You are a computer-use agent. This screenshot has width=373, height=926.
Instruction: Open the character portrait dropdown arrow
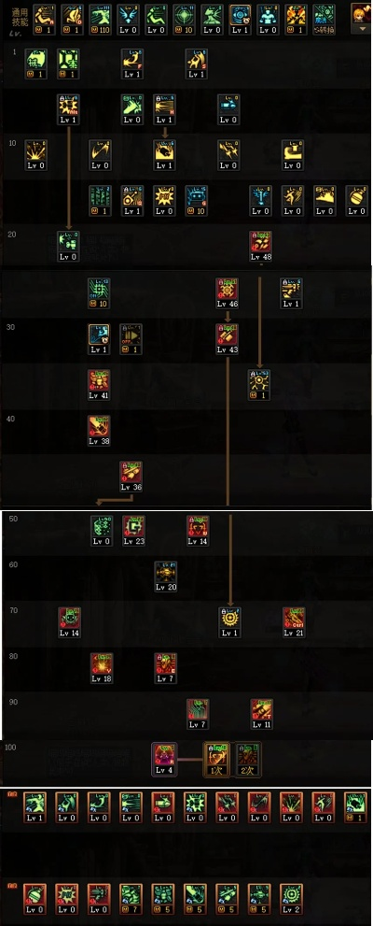click(360, 29)
